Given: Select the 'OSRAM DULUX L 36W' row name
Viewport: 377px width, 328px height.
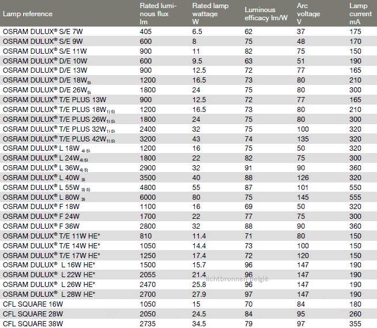Looking at the screenshot, I should click(x=46, y=168).
